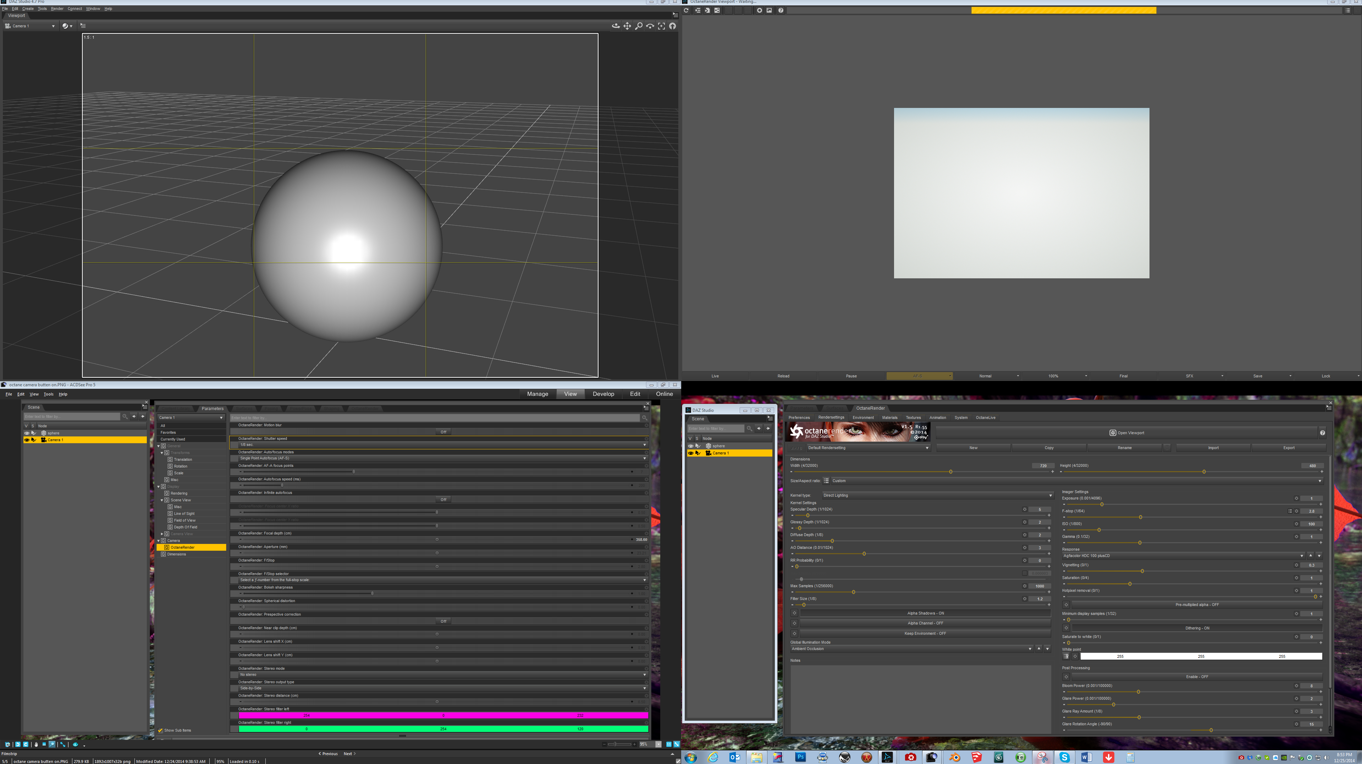Expand the Ambient Occlusion illumination mode dropdown
Viewport: 1362px width, 764px height.
tap(911, 649)
